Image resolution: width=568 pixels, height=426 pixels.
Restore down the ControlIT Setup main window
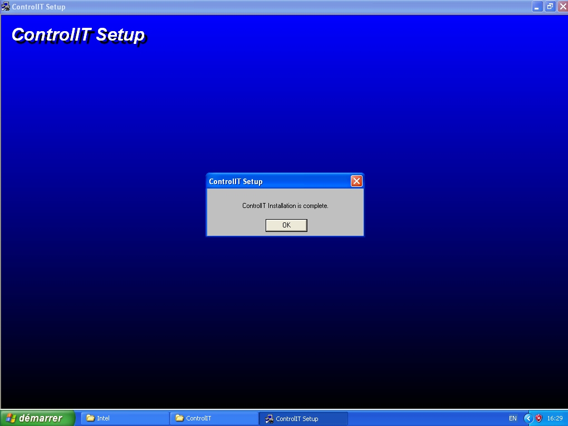[x=550, y=7]
